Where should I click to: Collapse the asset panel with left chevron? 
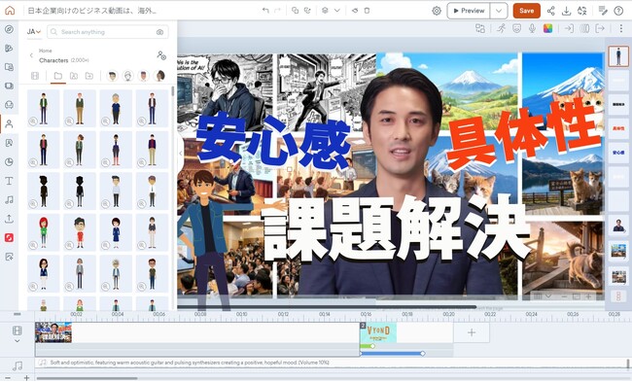point(180,154)
